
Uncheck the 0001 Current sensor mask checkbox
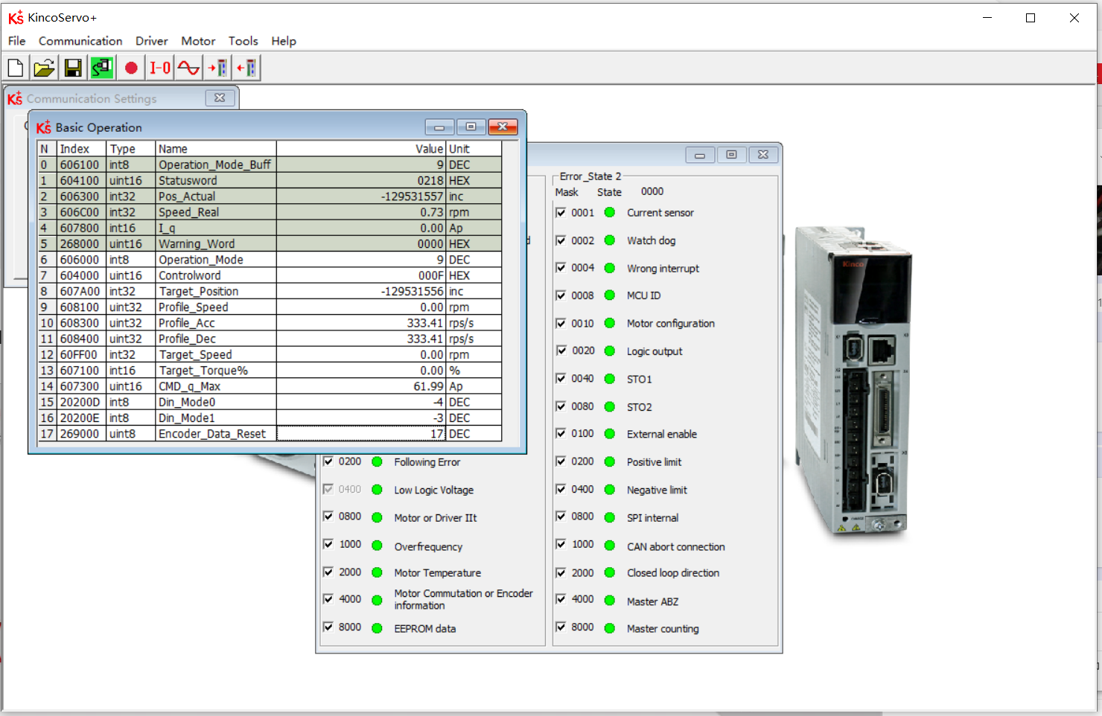tap(561, 213)
